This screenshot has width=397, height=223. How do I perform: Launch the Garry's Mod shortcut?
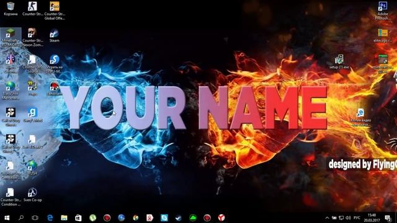(x=32, y=115)
